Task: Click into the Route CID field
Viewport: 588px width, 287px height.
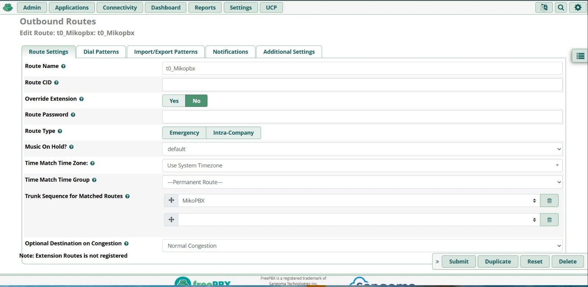Action: coord(362,85)
